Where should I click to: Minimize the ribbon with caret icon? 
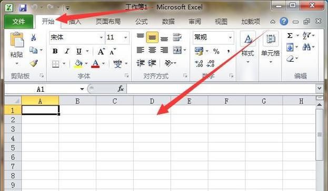(273, 22)
